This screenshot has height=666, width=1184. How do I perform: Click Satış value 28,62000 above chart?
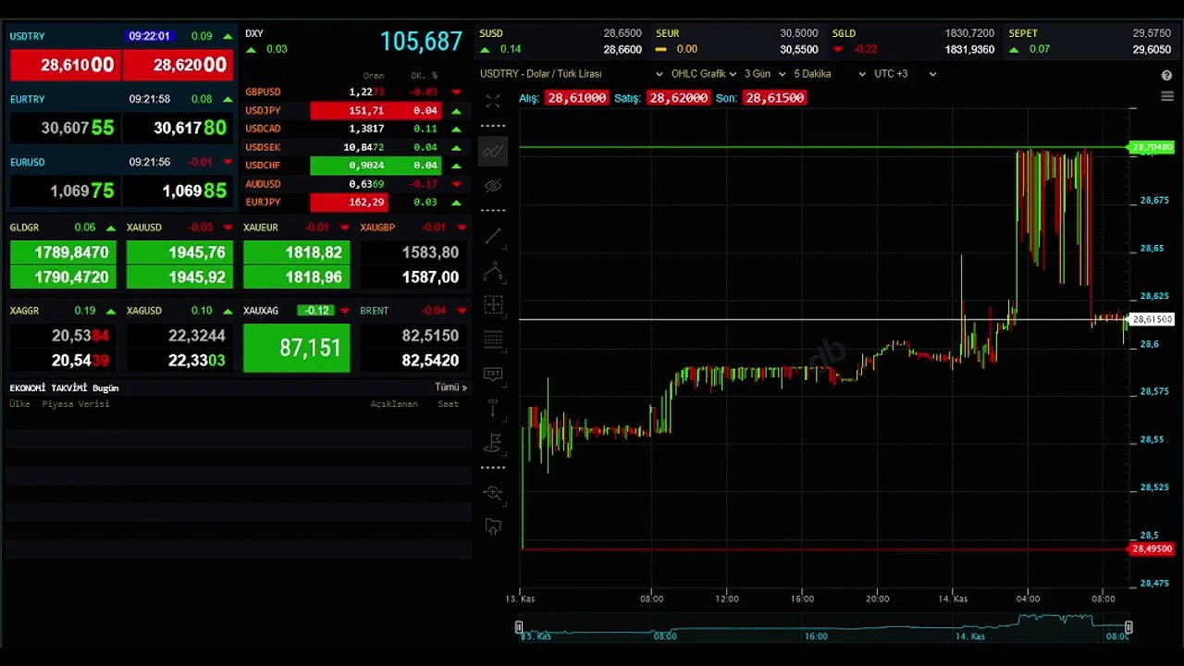[678, 97]
